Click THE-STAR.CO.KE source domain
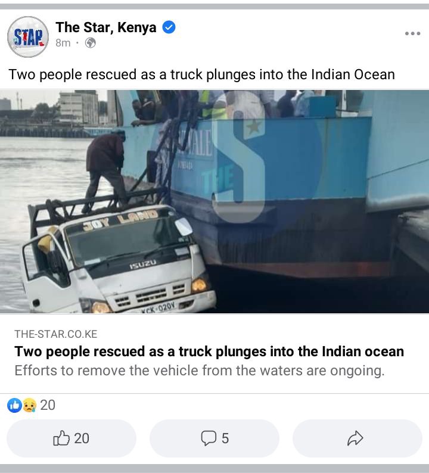 tap(56, 334)
